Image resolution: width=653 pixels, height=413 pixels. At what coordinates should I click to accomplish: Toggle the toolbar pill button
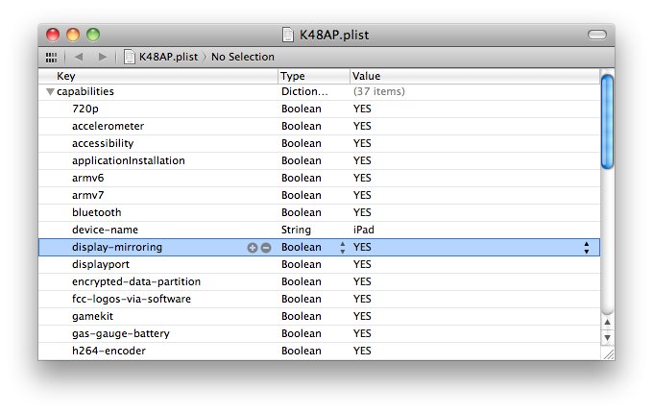point(596,35)
